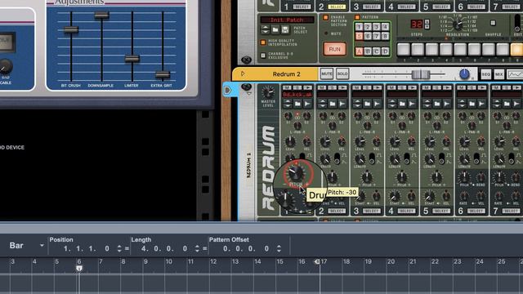The width and height of the screenshot is (523, 294).
Task: Select pattern 3 on upper Redrum
Action: click(x=376, y=27)
